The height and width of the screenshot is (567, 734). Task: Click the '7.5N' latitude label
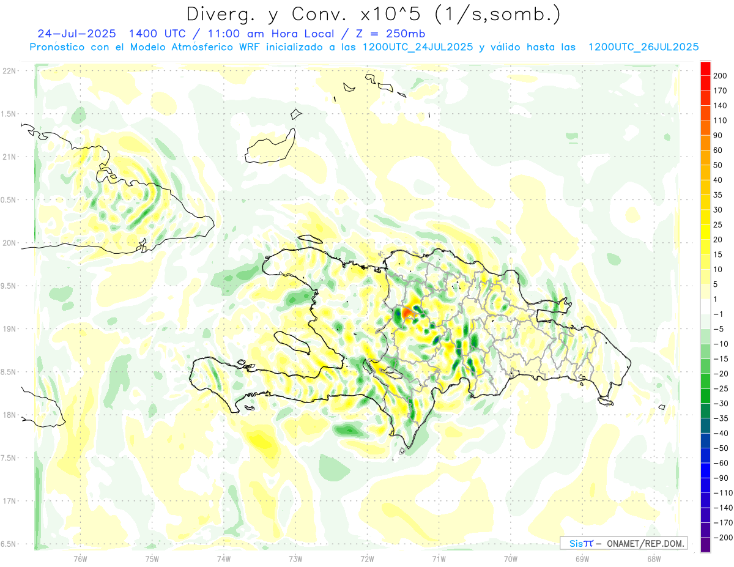point(9,458)
